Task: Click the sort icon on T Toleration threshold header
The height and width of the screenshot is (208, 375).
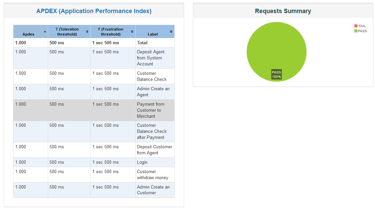Action: pos(87,32)
